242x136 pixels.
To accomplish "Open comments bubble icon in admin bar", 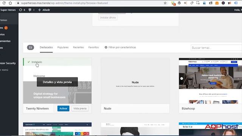I will [31, 10].
